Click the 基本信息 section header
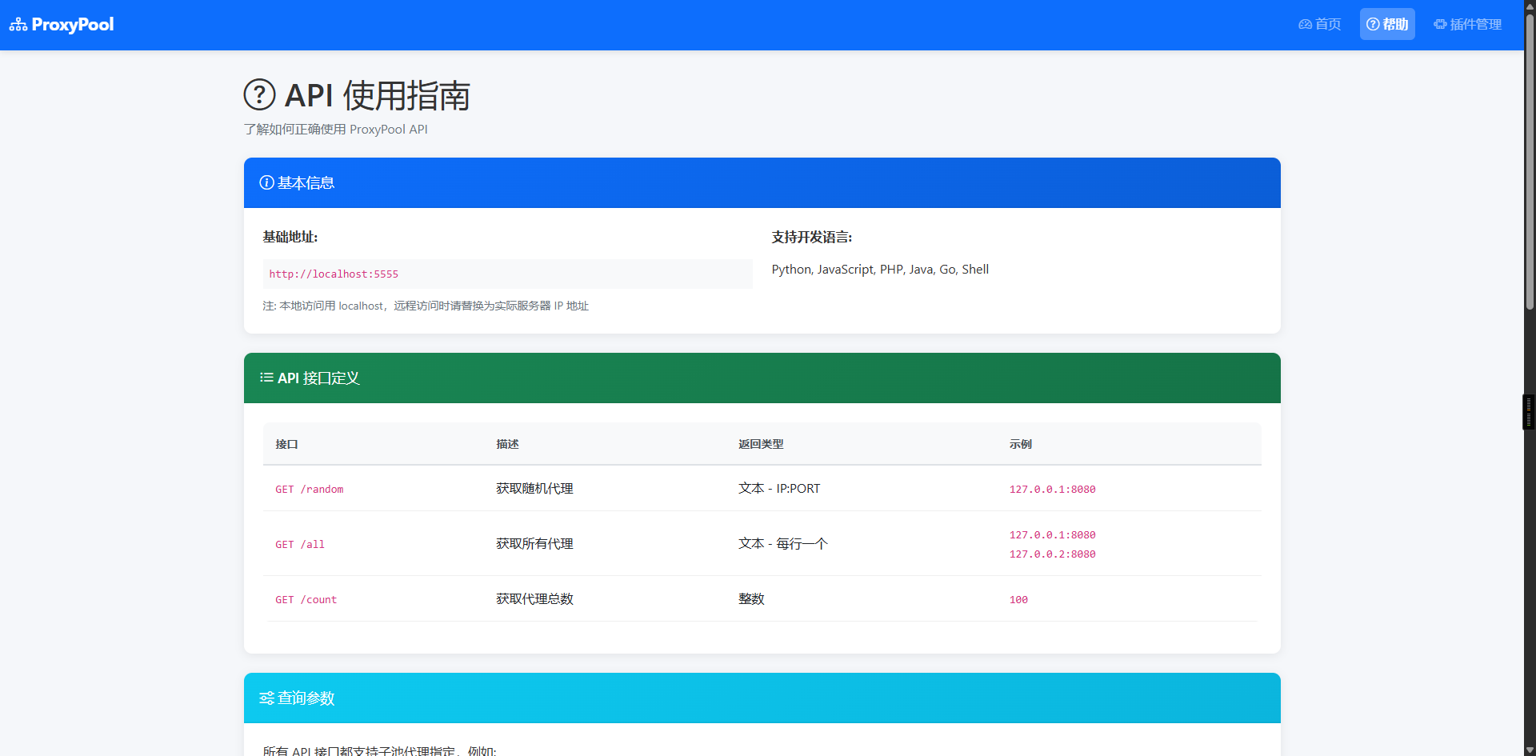Viewport: 1536px width, 756px height. pyautogui.click(x=762, y=182)
